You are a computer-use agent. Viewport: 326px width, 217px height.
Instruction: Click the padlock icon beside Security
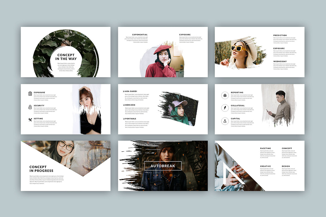click(x=30, y=107)
